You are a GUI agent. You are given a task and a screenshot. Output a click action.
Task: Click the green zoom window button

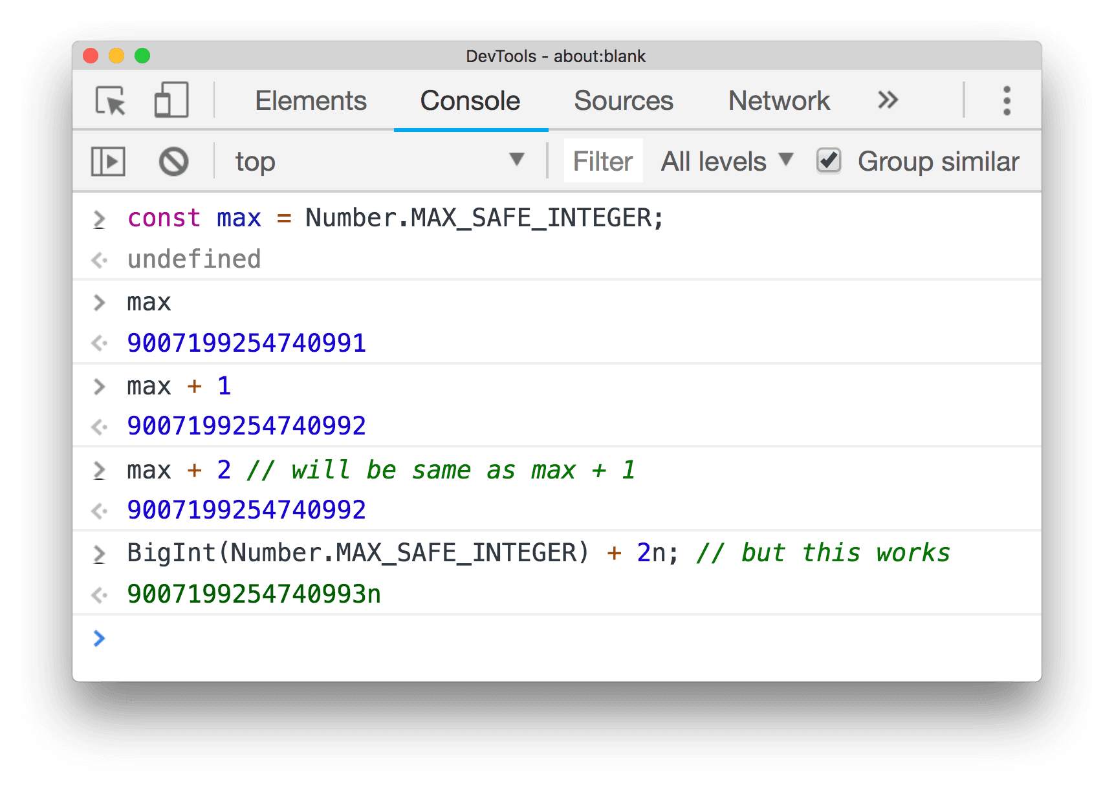tap(142, 56)
